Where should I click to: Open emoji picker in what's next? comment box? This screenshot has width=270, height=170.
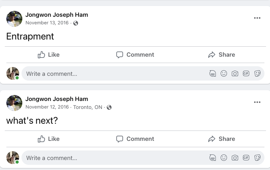[x=224, y=158]
